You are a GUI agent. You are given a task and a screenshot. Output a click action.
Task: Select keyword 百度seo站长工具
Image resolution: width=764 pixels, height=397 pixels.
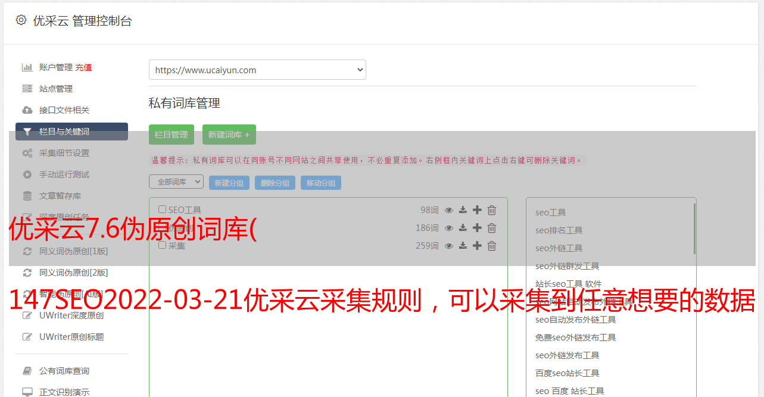(x=567, y=373)
